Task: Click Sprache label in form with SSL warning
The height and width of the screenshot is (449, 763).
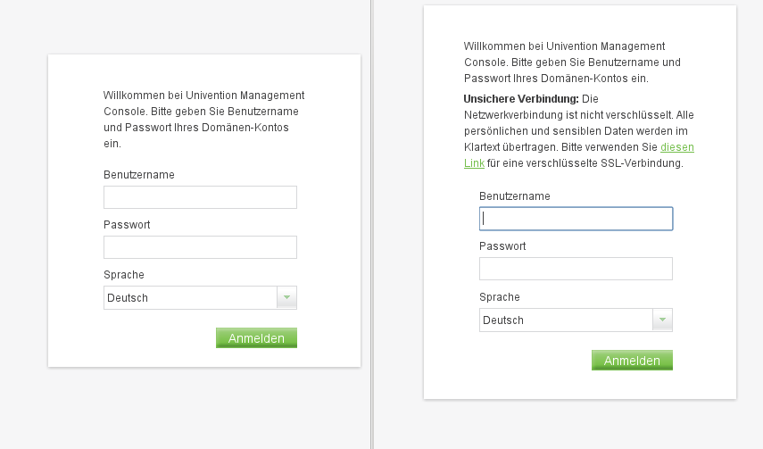Action: pyautogui.click(x=500, y=296)
